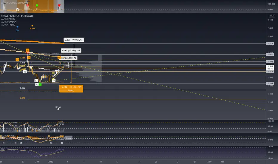Click the ALPHA TREND indicator label

click(x=8, y=25)
